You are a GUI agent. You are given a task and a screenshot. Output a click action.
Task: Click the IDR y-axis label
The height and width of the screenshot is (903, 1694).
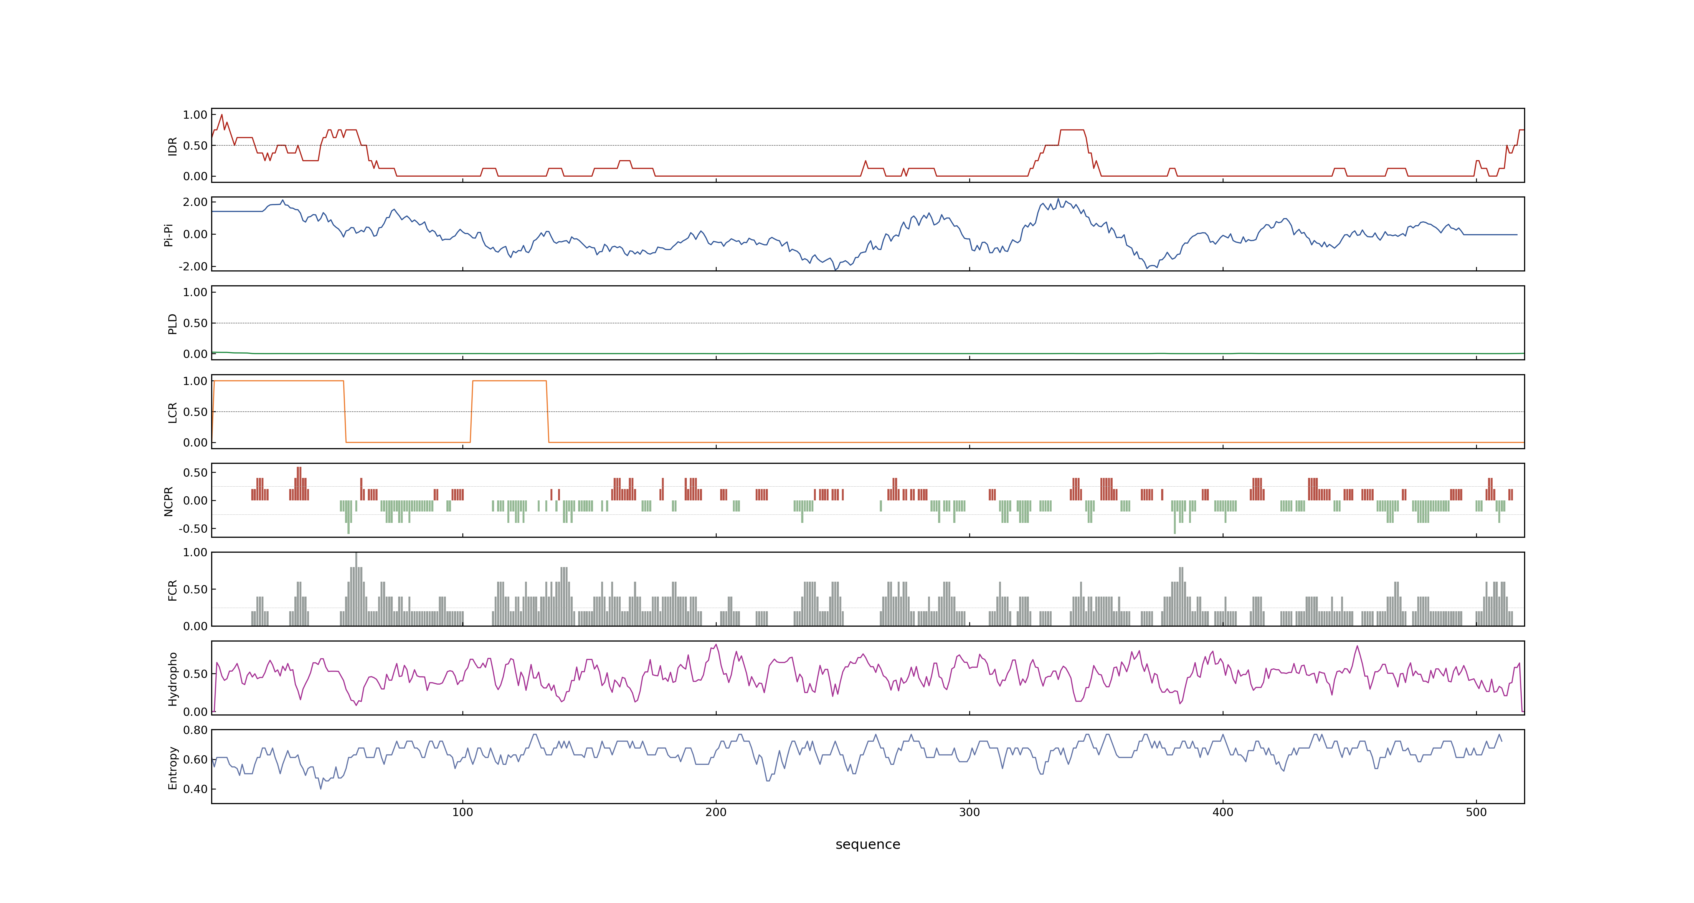(x=172, y=146)
